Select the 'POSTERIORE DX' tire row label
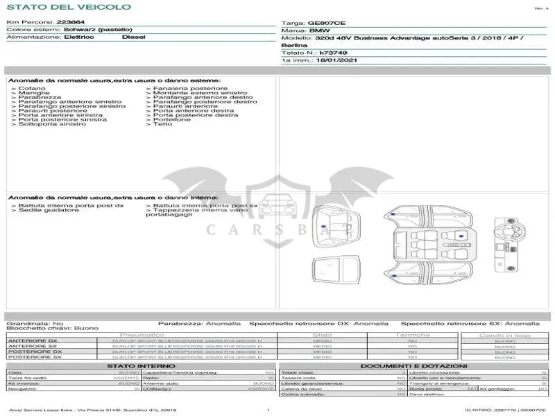The image size is (555, 416). point(35,352)
